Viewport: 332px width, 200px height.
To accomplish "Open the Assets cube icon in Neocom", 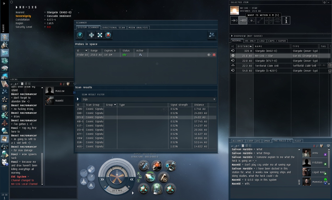I will pos(5,107).
